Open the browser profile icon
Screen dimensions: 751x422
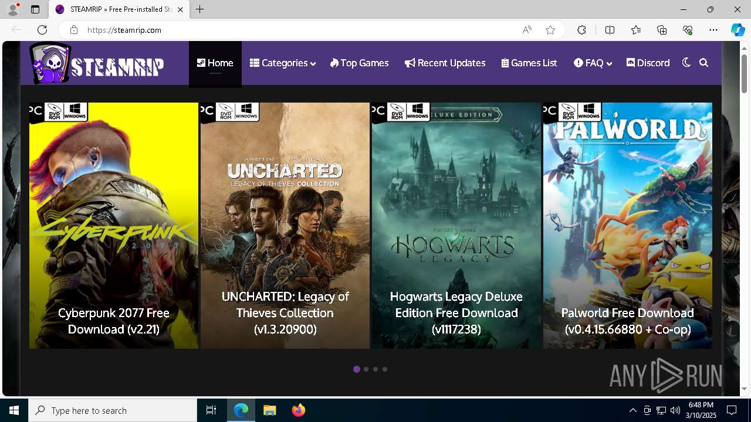13,9
